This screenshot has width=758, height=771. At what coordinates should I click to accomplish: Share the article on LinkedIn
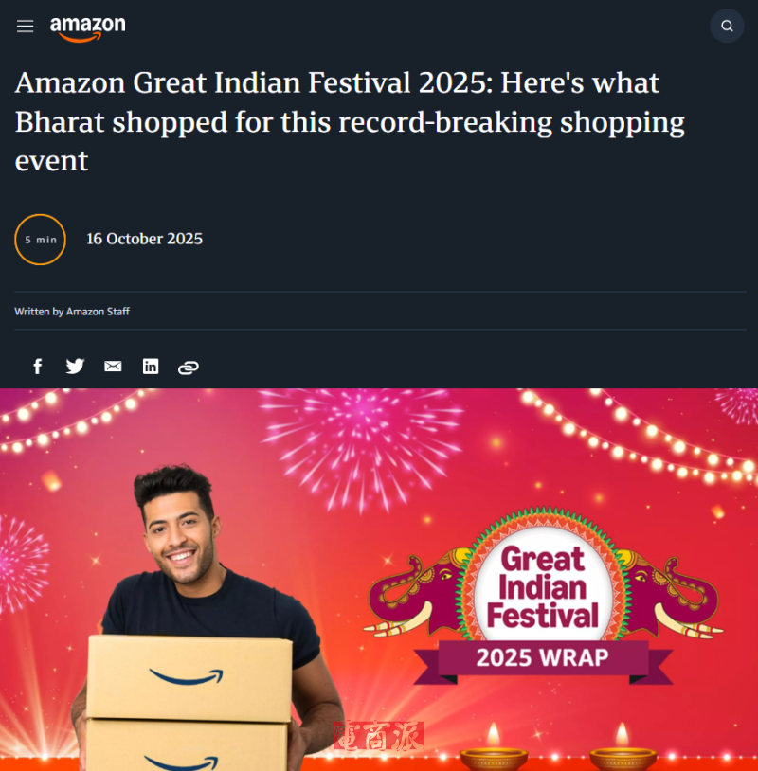coord(151,367)
